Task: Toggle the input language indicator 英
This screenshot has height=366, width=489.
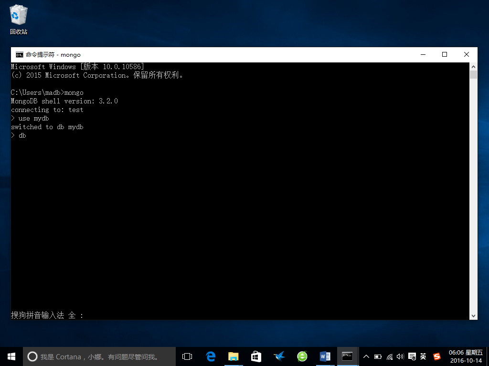Action: 423,356
